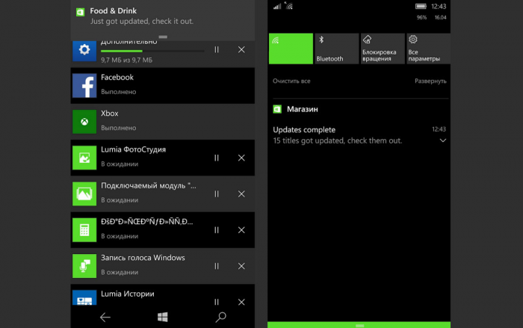
Task: Pause the Lumia ФотоСтудия download
Action: click(217, 158)
